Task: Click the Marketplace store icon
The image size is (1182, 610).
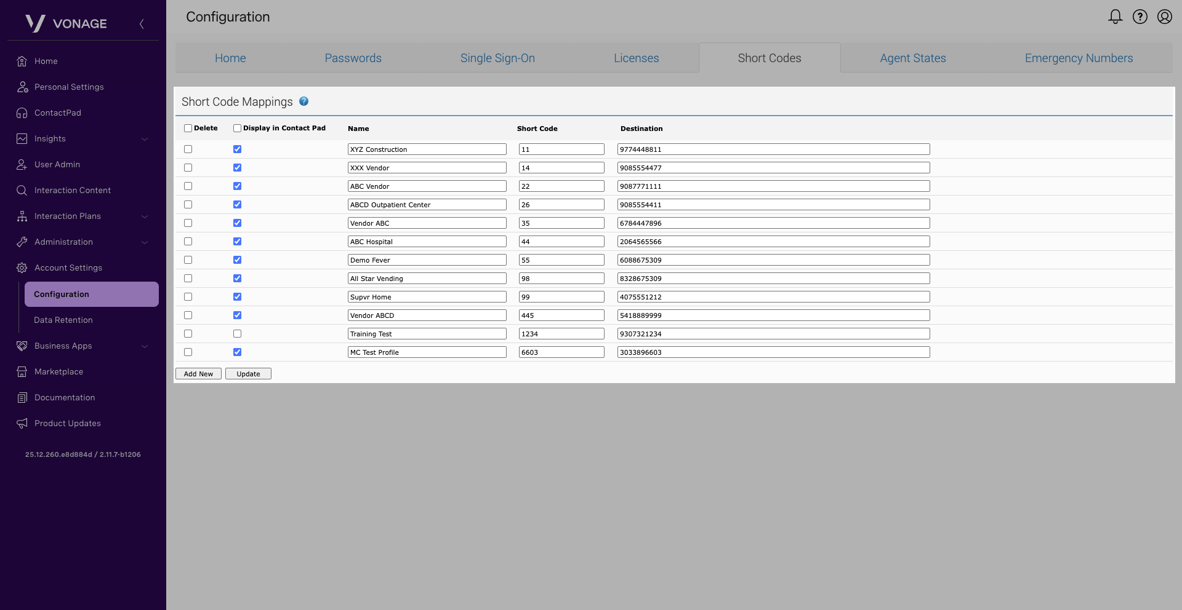Action: 22,372
